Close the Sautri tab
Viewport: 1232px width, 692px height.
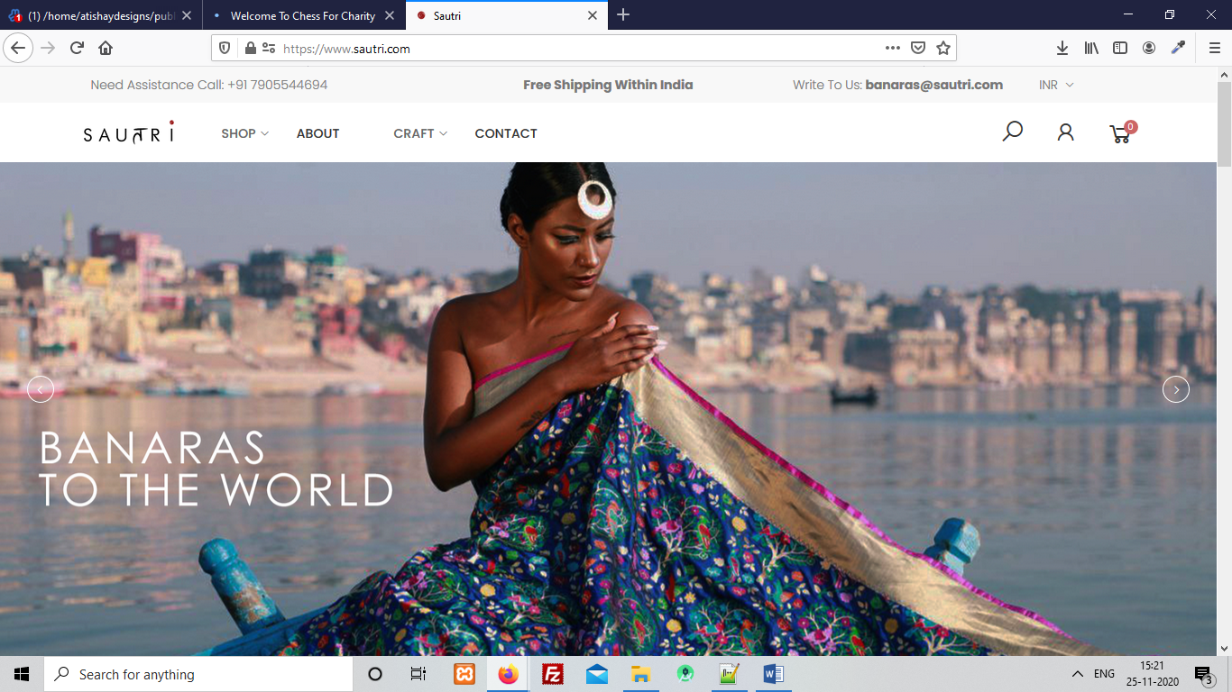593,15
